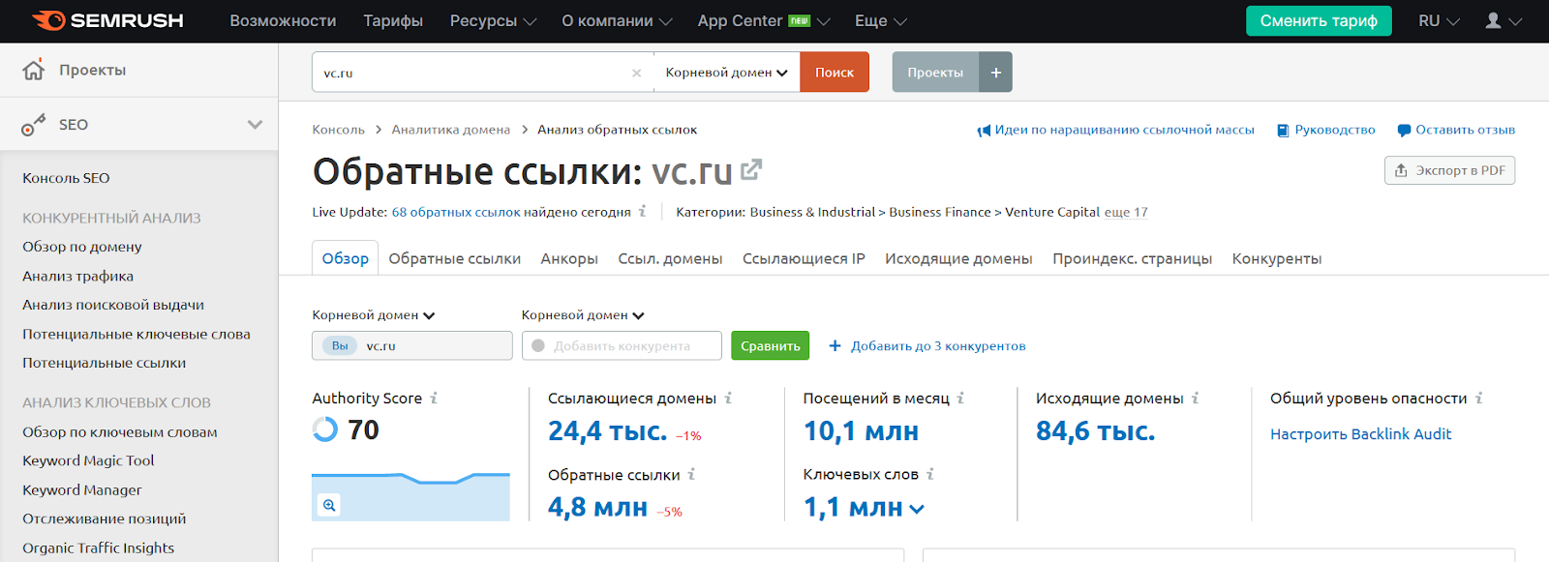The image size is (1549, 562).
Task: Switch to the Конкуренты tab
Action: coord(1277,258)
